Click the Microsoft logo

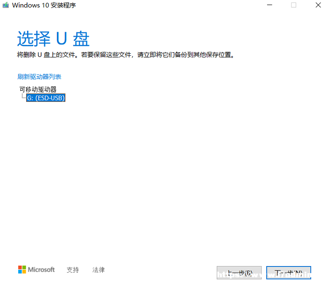(36, 269)
